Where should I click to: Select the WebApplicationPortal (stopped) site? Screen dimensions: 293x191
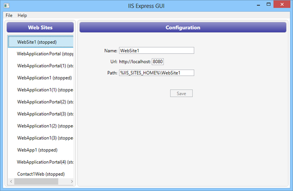point(41,54)
